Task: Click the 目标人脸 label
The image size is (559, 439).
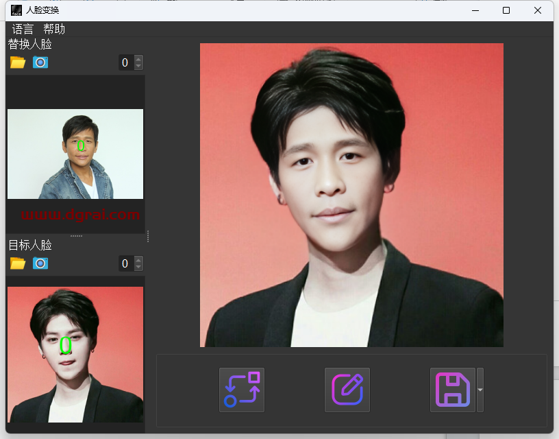Action: (x=30, y=245)
